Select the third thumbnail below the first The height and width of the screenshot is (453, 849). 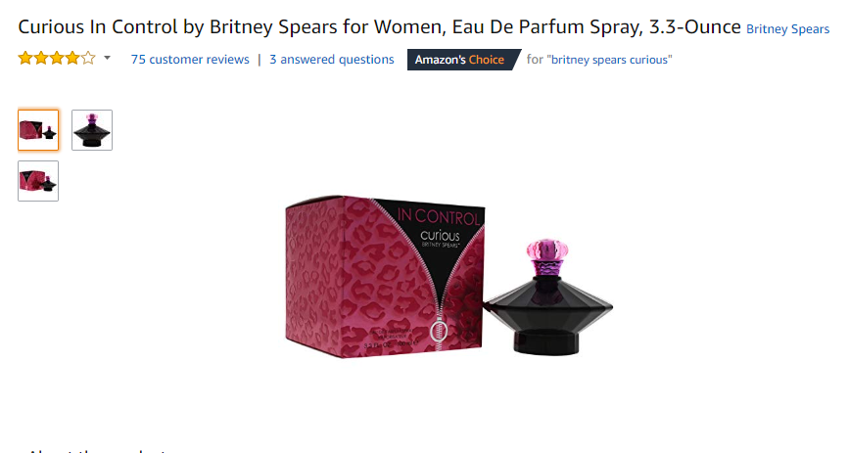pyautogui.click(x=38, y=181)
